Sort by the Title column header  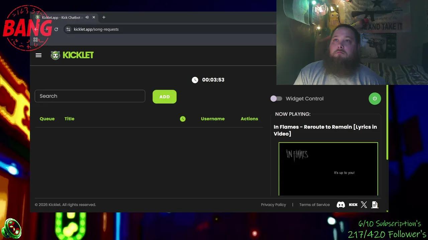[x=70, y=119]
